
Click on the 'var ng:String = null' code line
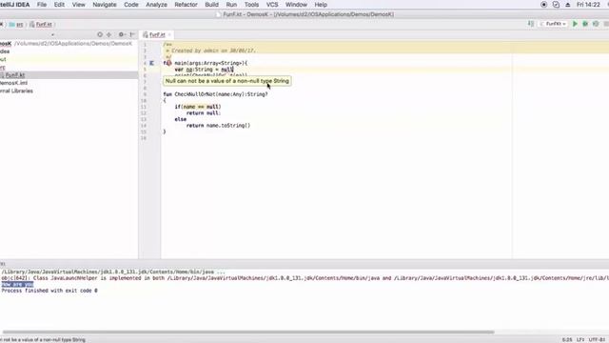204,70
